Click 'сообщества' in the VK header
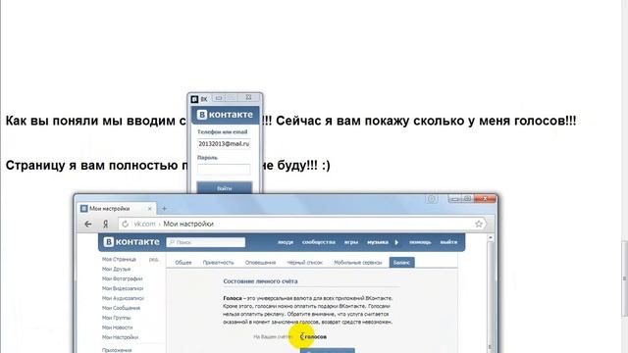This screenshot has height=353, width=628. click(x=319, y=242)
